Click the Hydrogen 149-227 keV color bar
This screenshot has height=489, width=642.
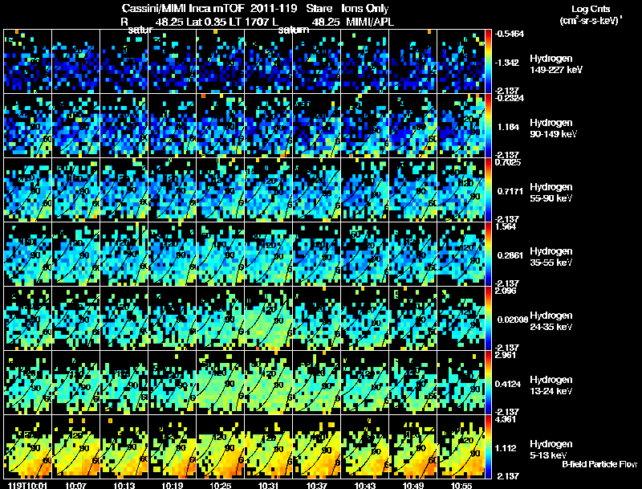[x=489, y=62]
